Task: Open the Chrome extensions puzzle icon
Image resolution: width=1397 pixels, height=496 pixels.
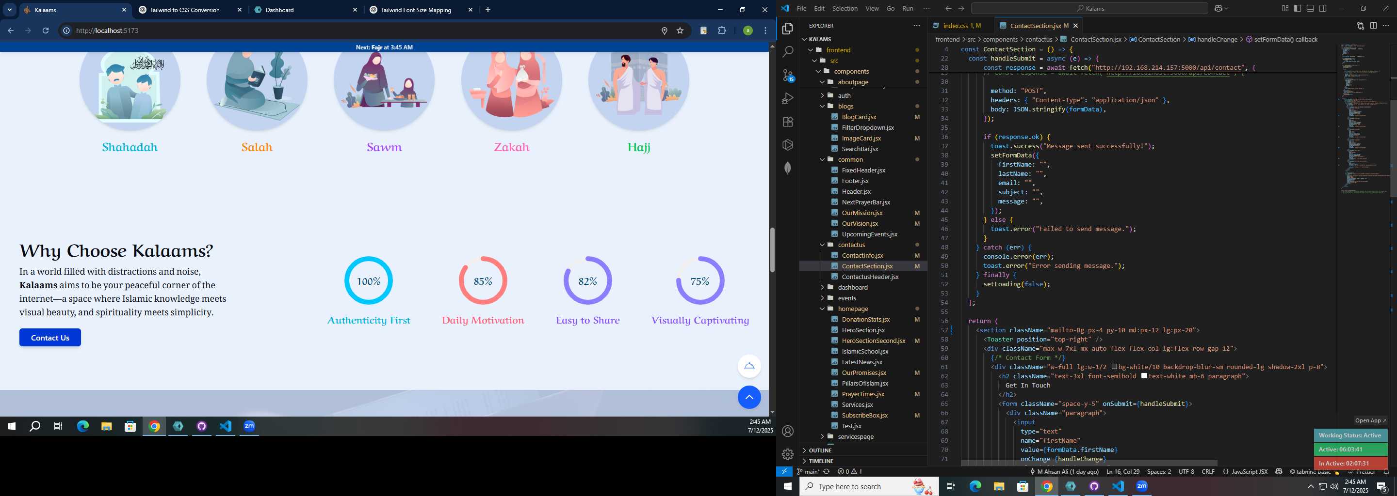Action: [x=722, y=31]
